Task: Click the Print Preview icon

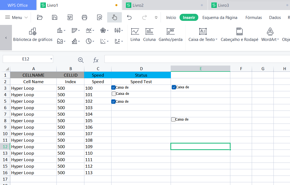Action: pos(100,18)
